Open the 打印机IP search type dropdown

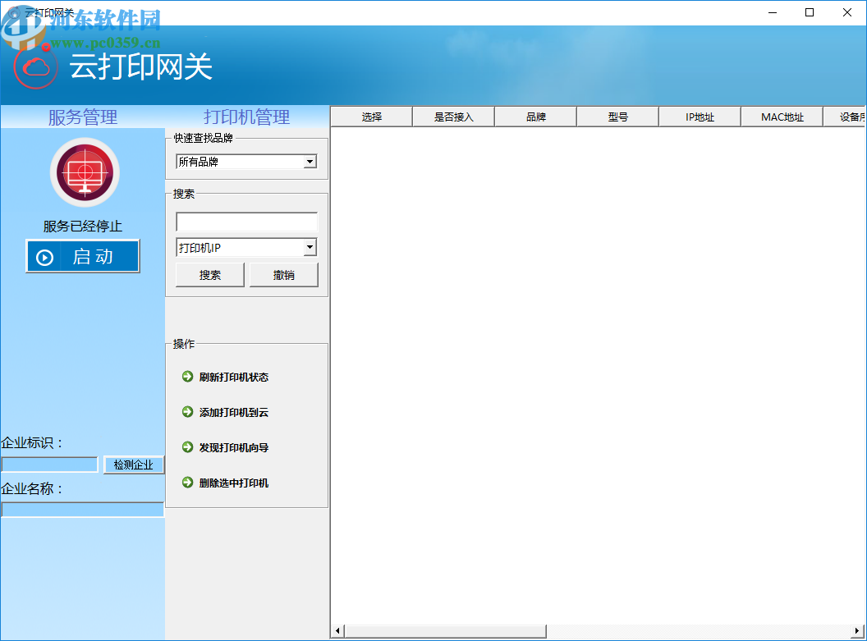pyautogui.click(x=245, y=247)
